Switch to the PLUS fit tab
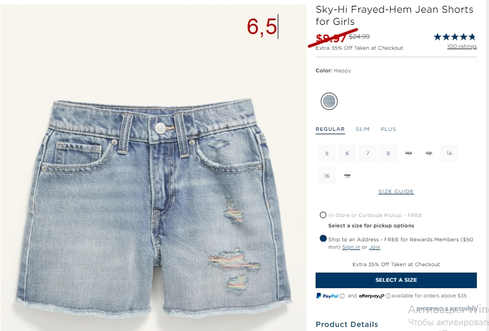The image size is (489, 331). point(388,129)
